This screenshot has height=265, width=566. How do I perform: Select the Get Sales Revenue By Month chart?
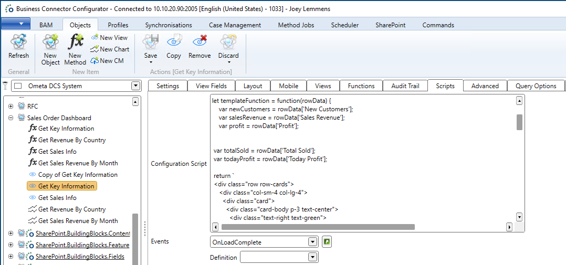click(x=74, y=220)
